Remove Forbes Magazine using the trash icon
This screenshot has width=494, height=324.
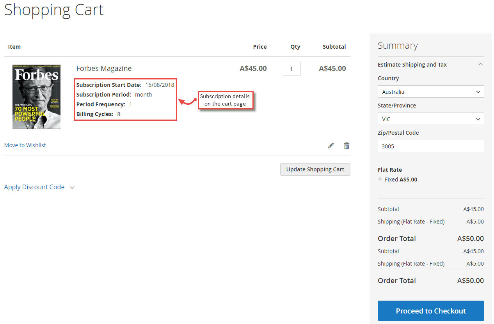pyautogui.click(x=347, y=145)
